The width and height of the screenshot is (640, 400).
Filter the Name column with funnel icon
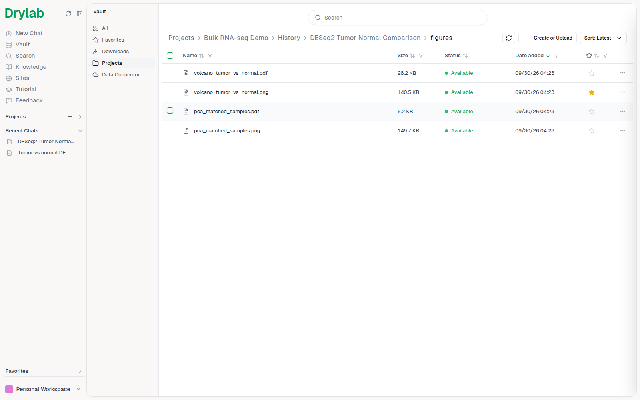[210, 56]
